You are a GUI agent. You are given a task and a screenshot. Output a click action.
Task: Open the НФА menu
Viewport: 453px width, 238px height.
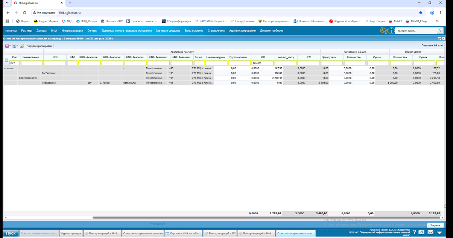click(54, 30)
